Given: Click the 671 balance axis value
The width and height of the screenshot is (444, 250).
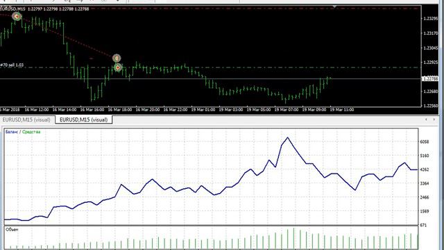Looking at the screenshot, I should point(424,225).
